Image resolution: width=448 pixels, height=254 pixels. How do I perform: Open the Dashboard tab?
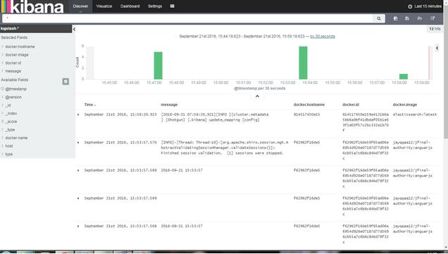pos(130,6)
